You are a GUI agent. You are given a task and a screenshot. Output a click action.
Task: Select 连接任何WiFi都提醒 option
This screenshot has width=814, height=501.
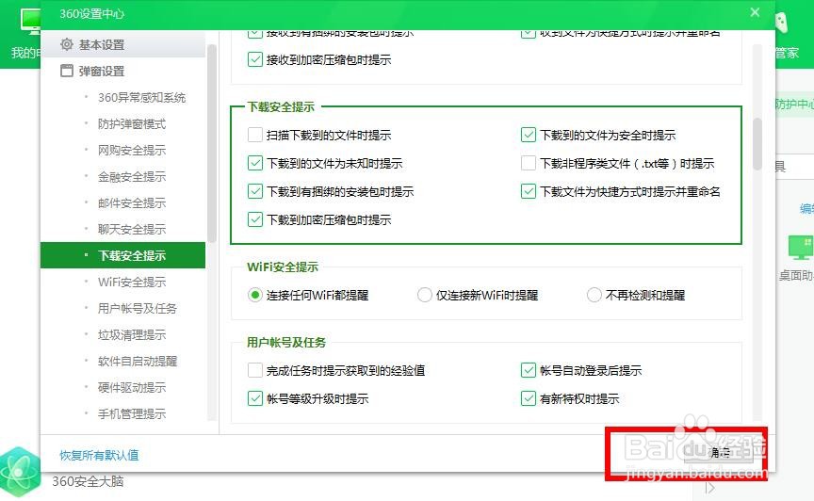tap(255, 296)
